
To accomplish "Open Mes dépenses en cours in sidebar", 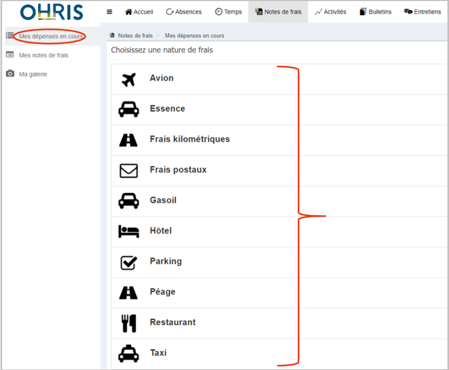I will point(53,36).
